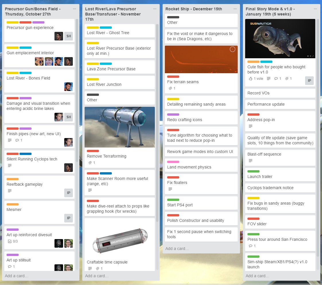The image size is (322, 285).
Task: Open the Cyclops trademark notice card
Action: [x=280, y=188]
